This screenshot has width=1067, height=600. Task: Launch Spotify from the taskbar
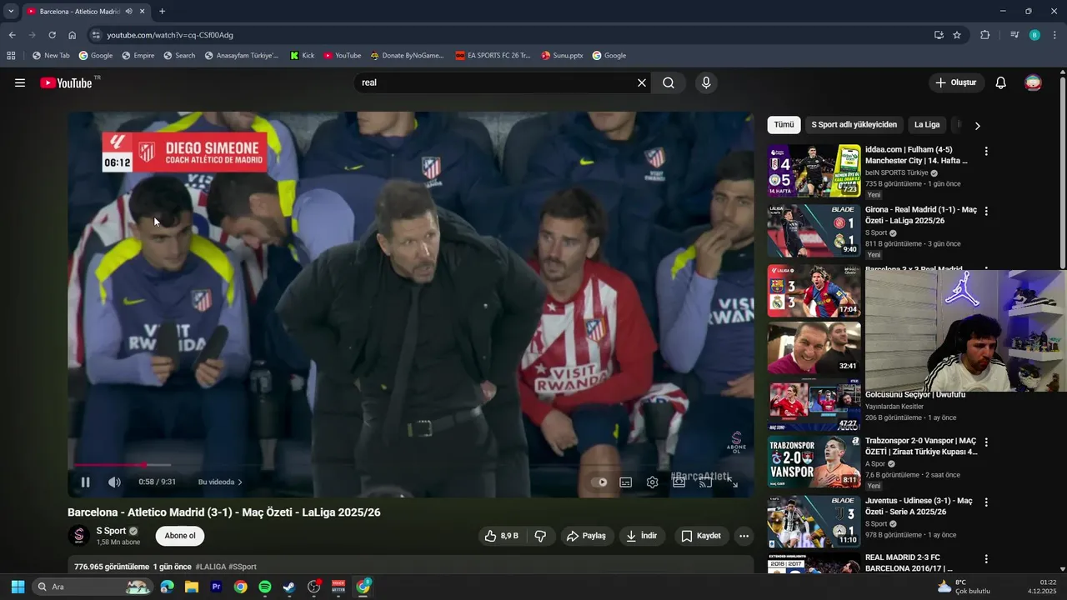pyautogui.click(x=264, y=587)
